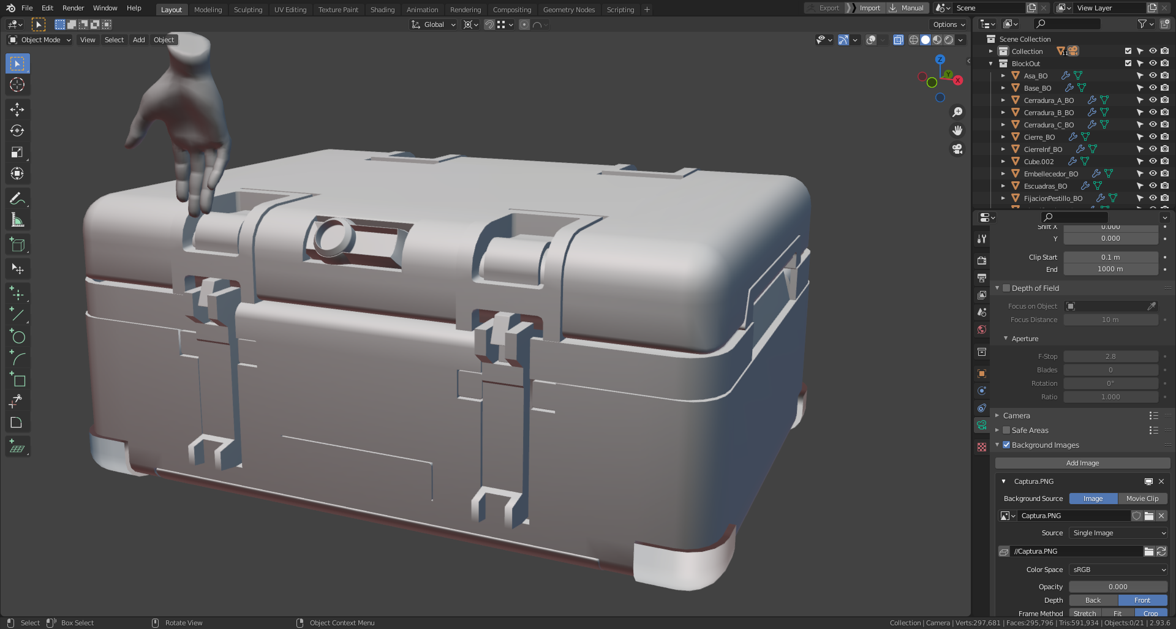Open the Object Data camera properties tab
The image size is (1176, 629).
coord(982,425)
